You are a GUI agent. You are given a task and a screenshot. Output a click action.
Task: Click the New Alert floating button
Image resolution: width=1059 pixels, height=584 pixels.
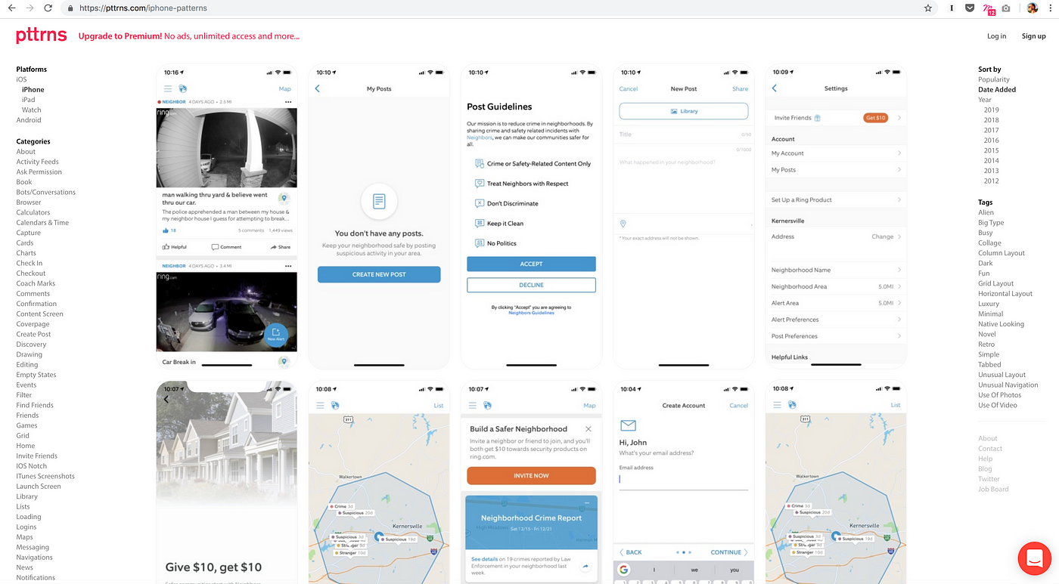coord(275,335)
